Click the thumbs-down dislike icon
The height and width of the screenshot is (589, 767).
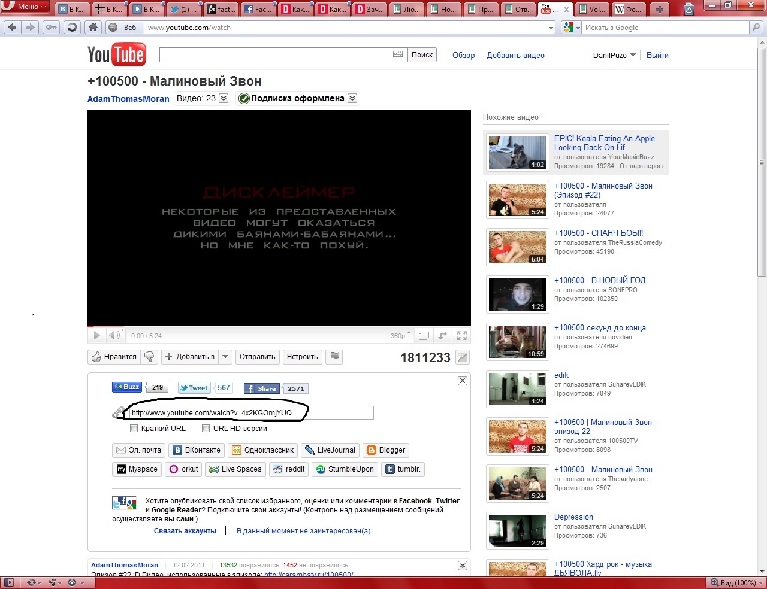click(149, 357)
